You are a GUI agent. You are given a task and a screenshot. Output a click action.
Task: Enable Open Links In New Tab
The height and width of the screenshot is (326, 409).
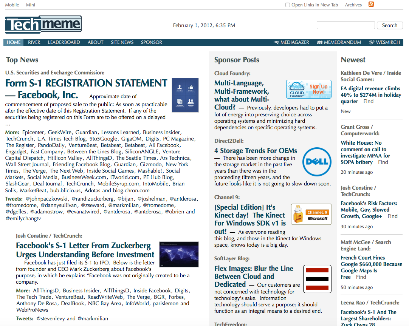(x=288, y=5)
